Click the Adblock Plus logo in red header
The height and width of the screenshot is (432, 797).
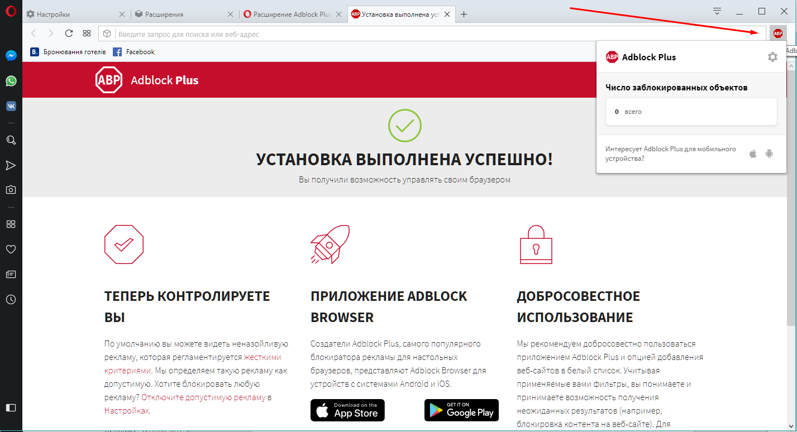pyautogui.click(x=147, y=80)
